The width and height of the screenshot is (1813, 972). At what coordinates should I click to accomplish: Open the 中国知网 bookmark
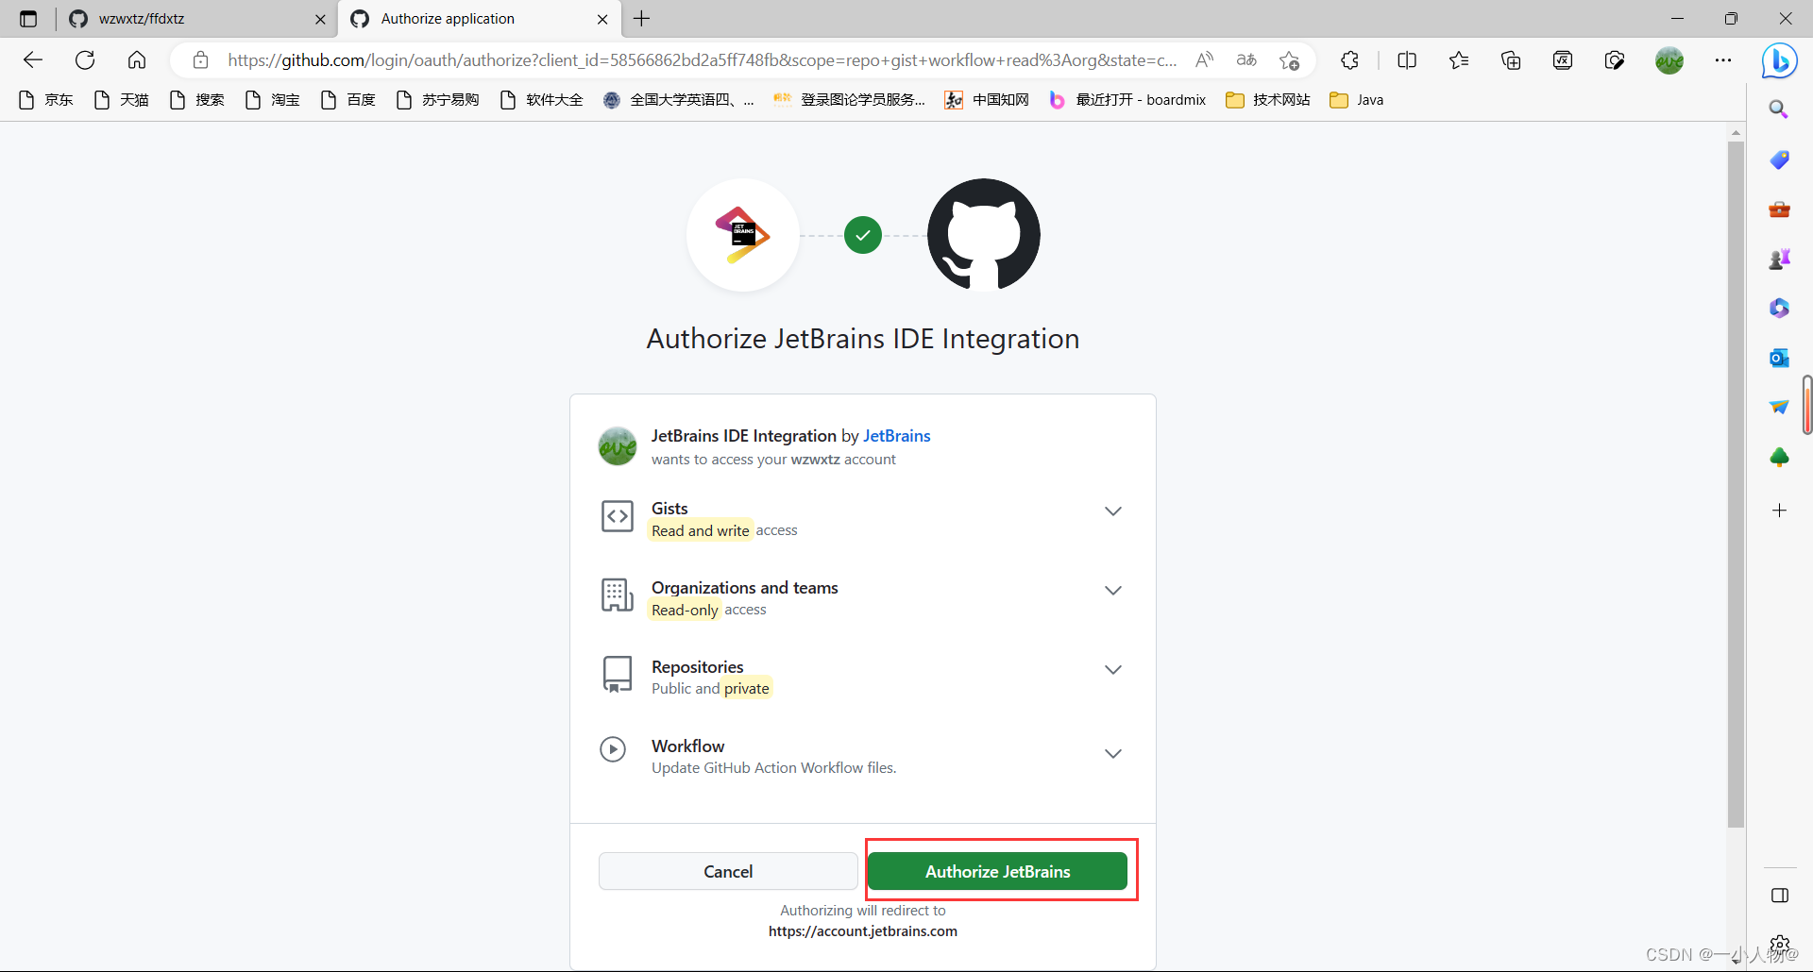(x=987, y=100)
